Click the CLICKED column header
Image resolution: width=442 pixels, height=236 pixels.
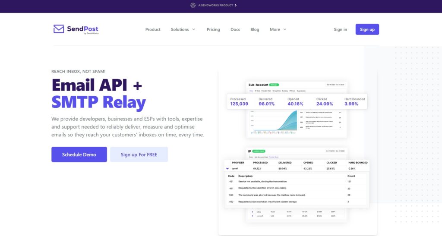331,163
